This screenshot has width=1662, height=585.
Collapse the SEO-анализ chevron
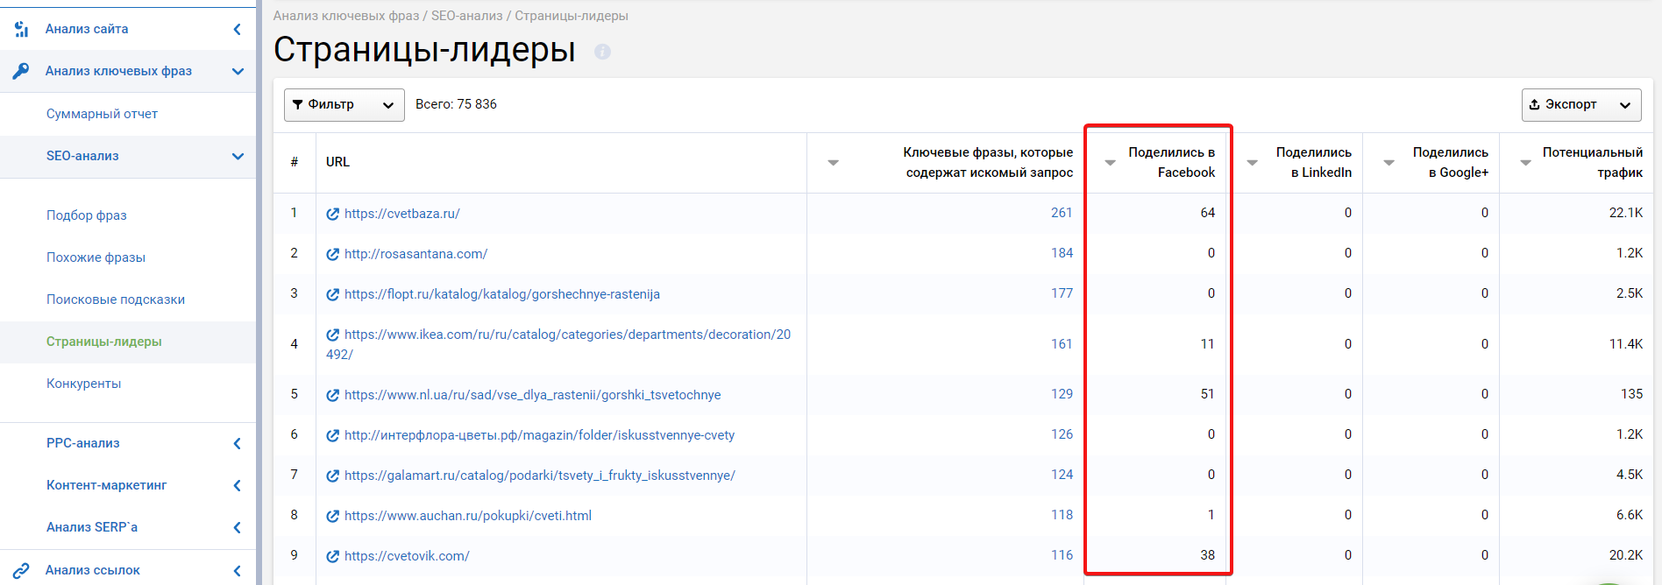point(238,156)
